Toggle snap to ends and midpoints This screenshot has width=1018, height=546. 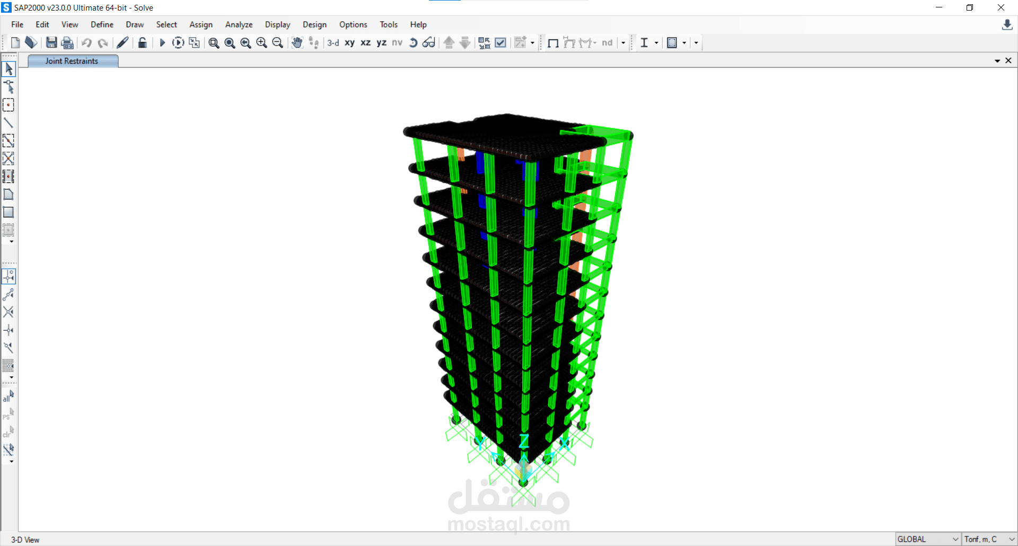click(8, 294)
